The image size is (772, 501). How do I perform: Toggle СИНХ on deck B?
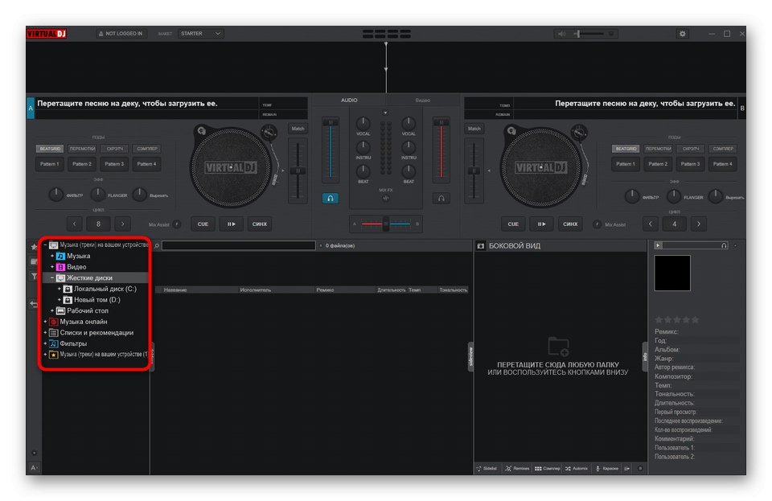click(x=570, y=224)
